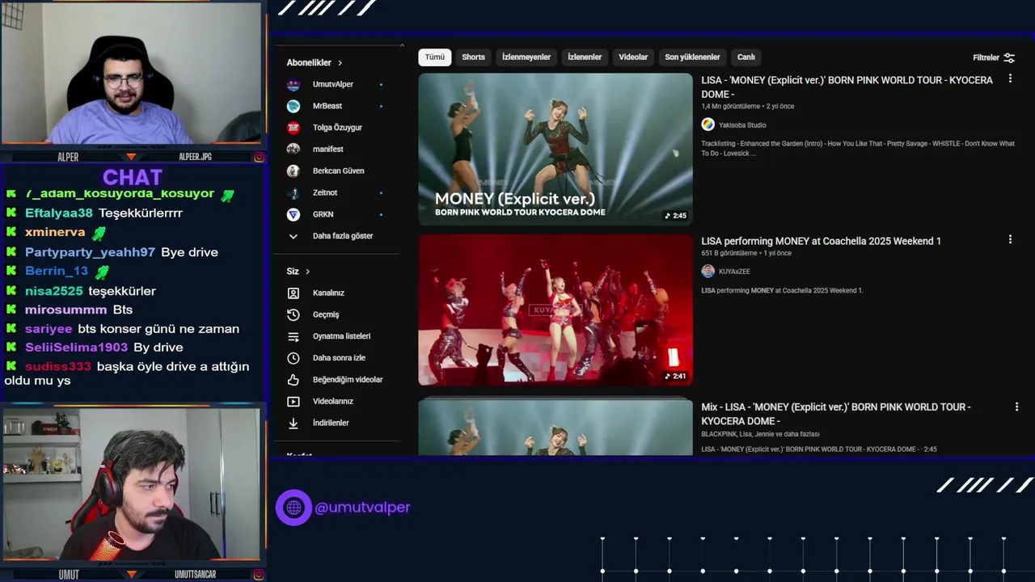
Task: Click the Geçmiş history clock icon
Action: [x=294, y=314]
